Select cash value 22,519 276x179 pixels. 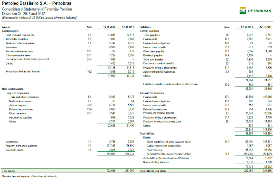130,35
